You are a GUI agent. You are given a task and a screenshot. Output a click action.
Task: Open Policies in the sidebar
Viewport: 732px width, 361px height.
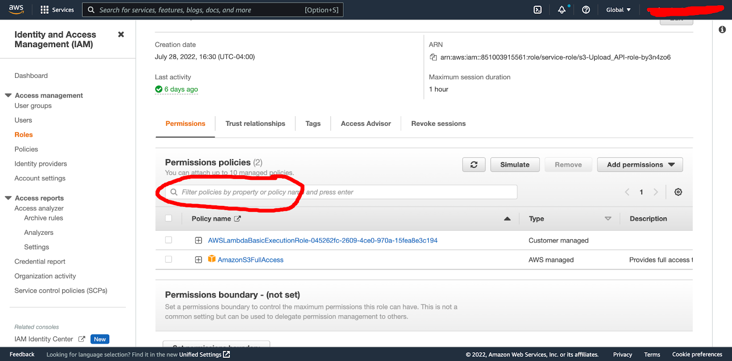click(26, 149)
